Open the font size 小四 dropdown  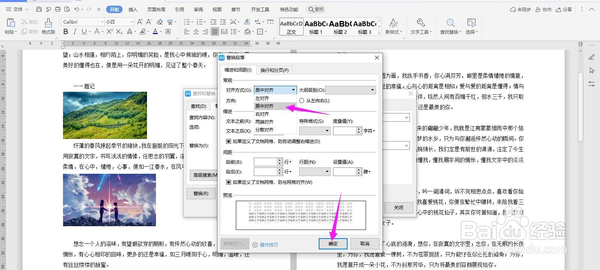pos(131,22)
